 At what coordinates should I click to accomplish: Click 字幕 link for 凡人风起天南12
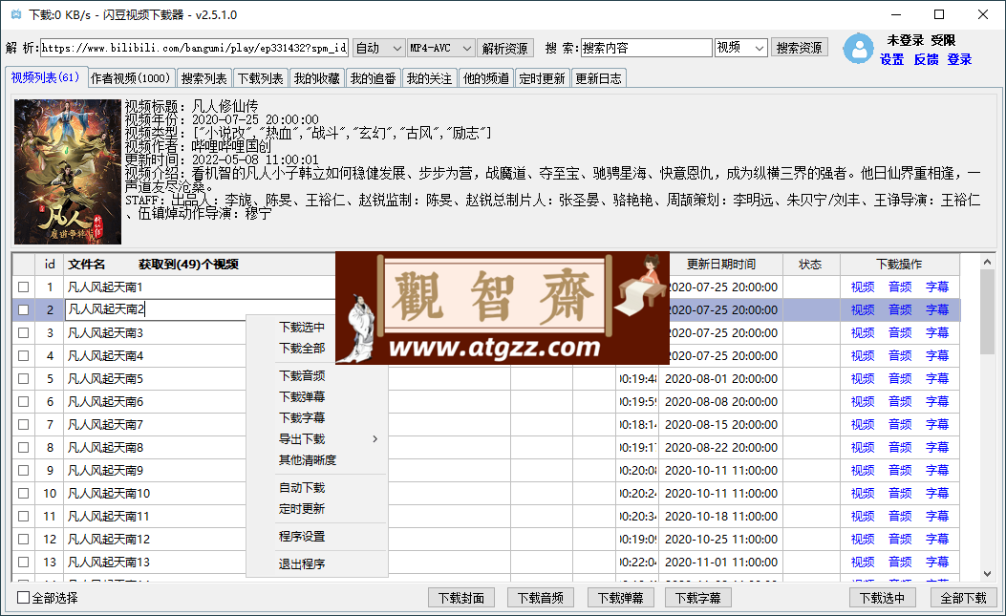[x=936, y=539]
